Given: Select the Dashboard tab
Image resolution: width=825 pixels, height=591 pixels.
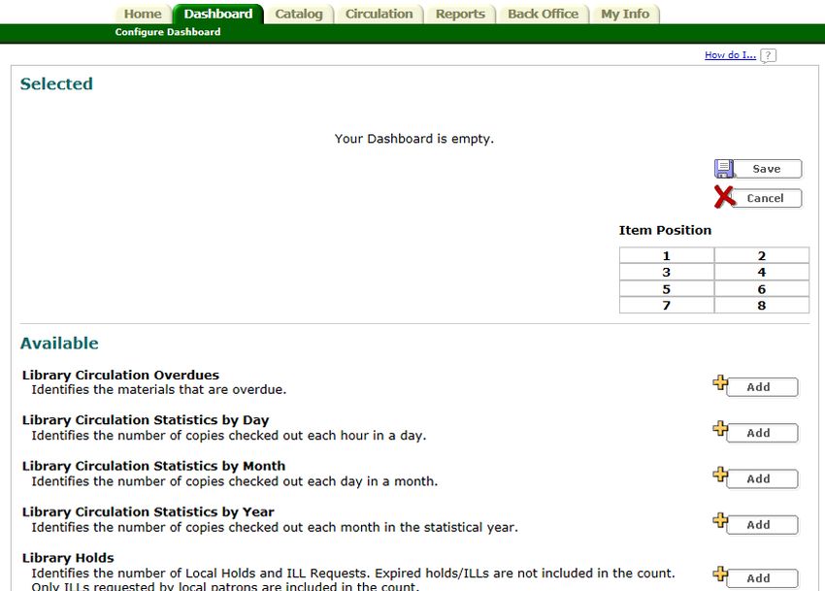Looking at the screenshot, I should 217,15.
